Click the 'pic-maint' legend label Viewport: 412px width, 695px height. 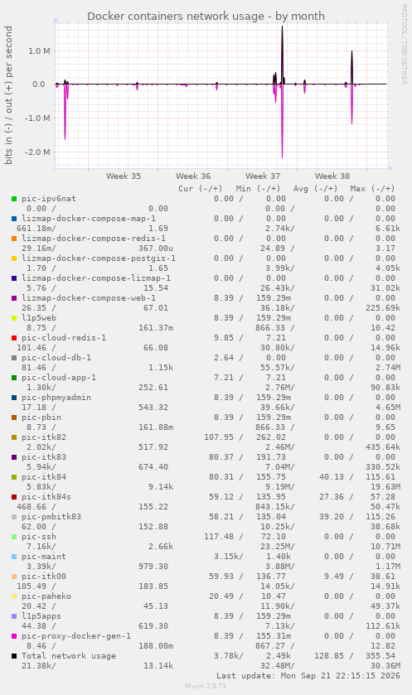click(44, 557)
